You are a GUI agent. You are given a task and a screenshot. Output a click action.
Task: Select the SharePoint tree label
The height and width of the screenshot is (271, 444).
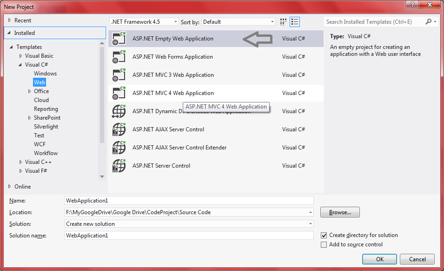(47, 118)
